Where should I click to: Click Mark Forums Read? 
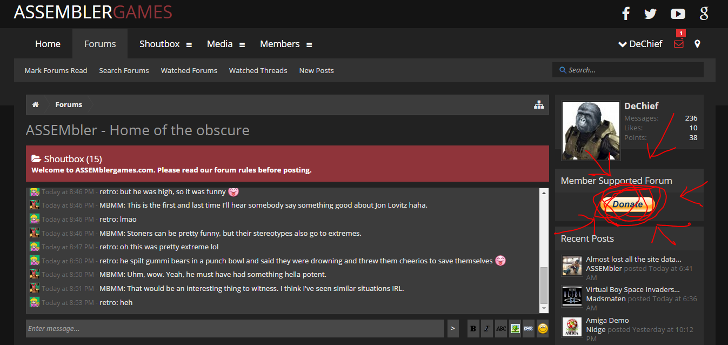[x=56, y=70]
